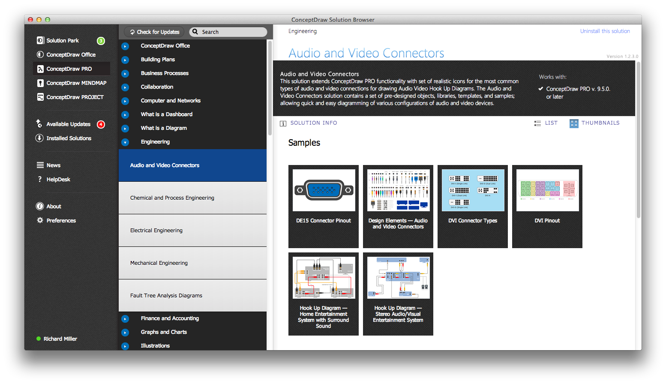The image size is (666, 384).
Task: Open Stereo Audio/Visual Entertainment System thumbnail
Action: (x=398, y=294)
